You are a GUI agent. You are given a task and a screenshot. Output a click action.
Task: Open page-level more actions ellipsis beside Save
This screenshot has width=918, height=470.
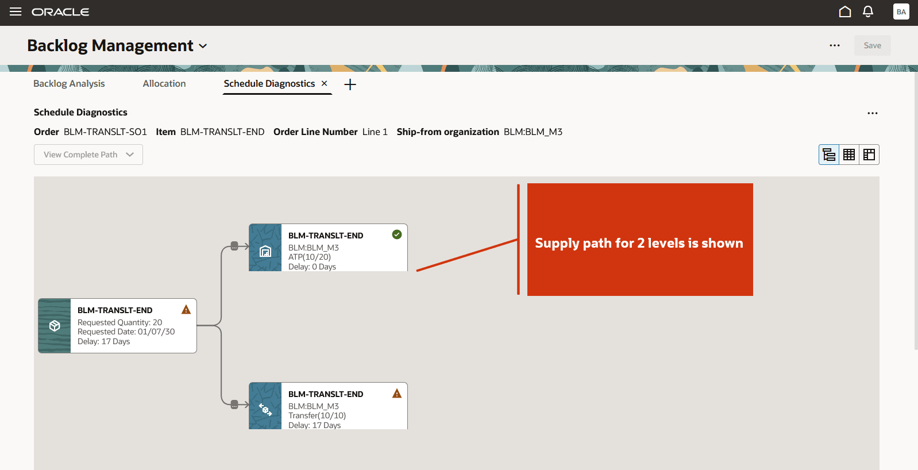coord(835,45)
